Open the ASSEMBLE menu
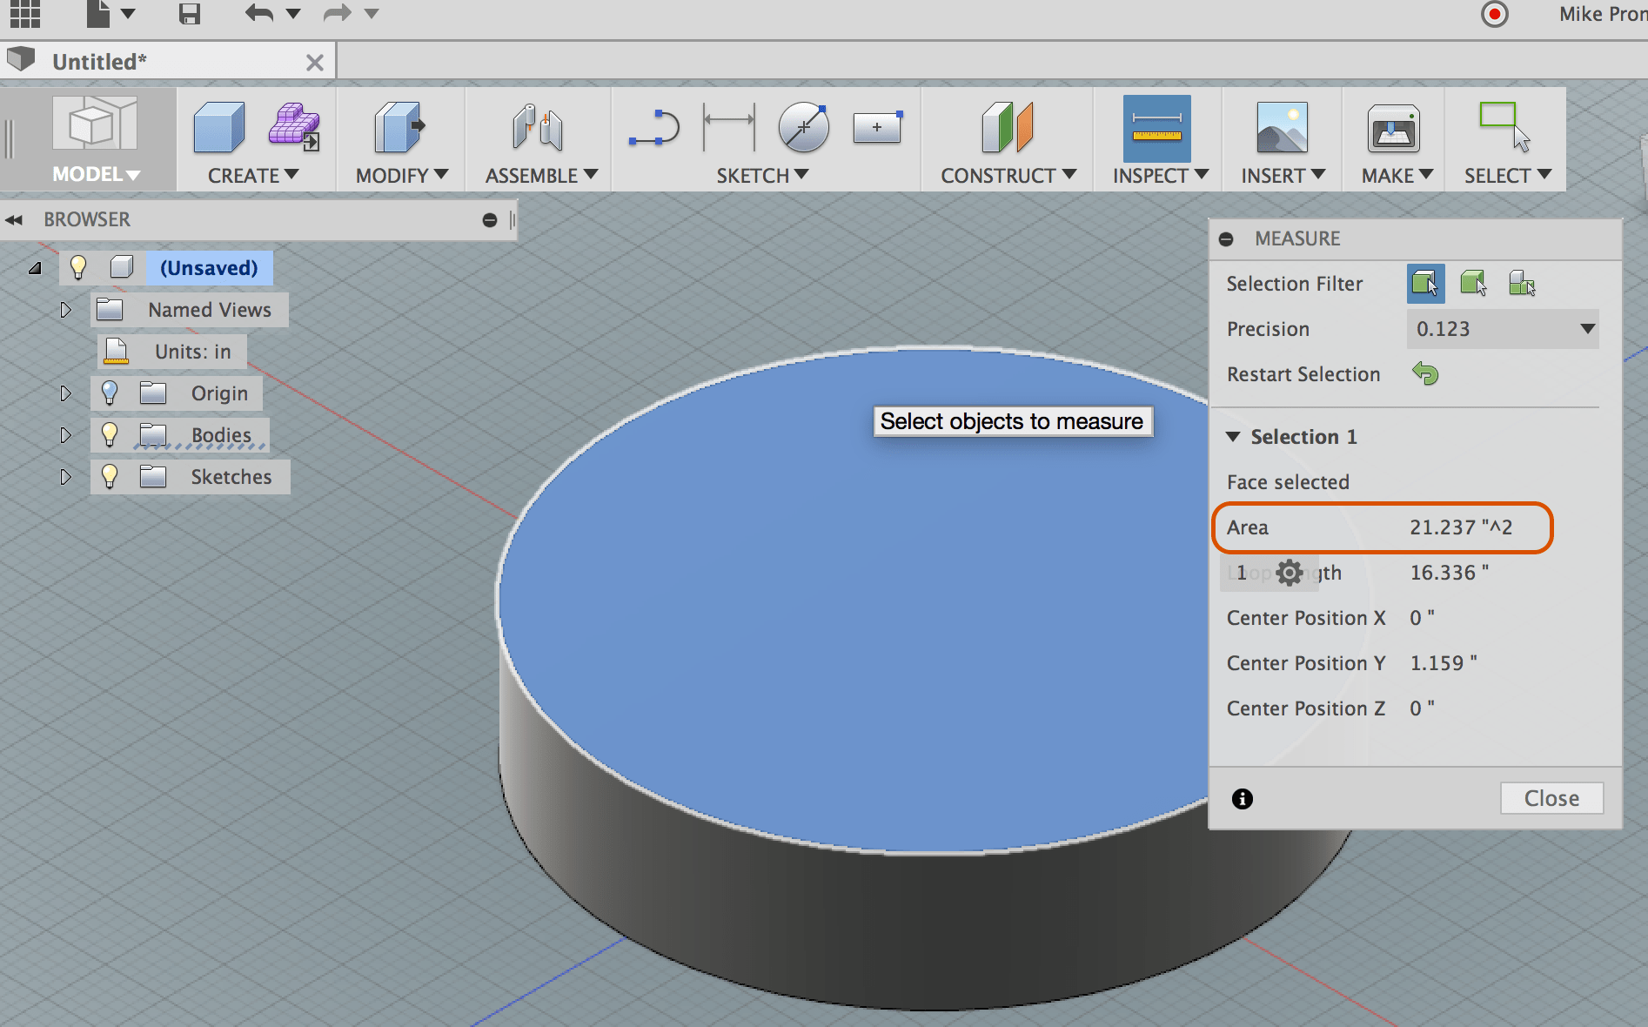 pyautogui.click(x=542, y=176)
